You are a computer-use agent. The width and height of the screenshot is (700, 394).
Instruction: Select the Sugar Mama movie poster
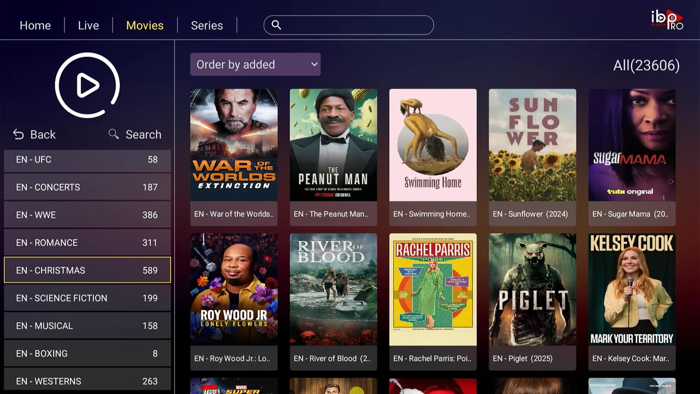(632, 145)
